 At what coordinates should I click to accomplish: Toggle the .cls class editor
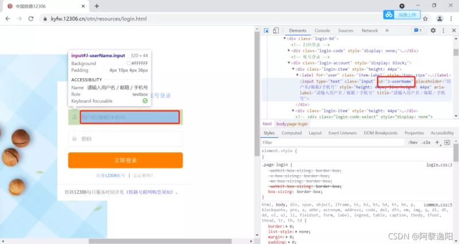(426, 142)
